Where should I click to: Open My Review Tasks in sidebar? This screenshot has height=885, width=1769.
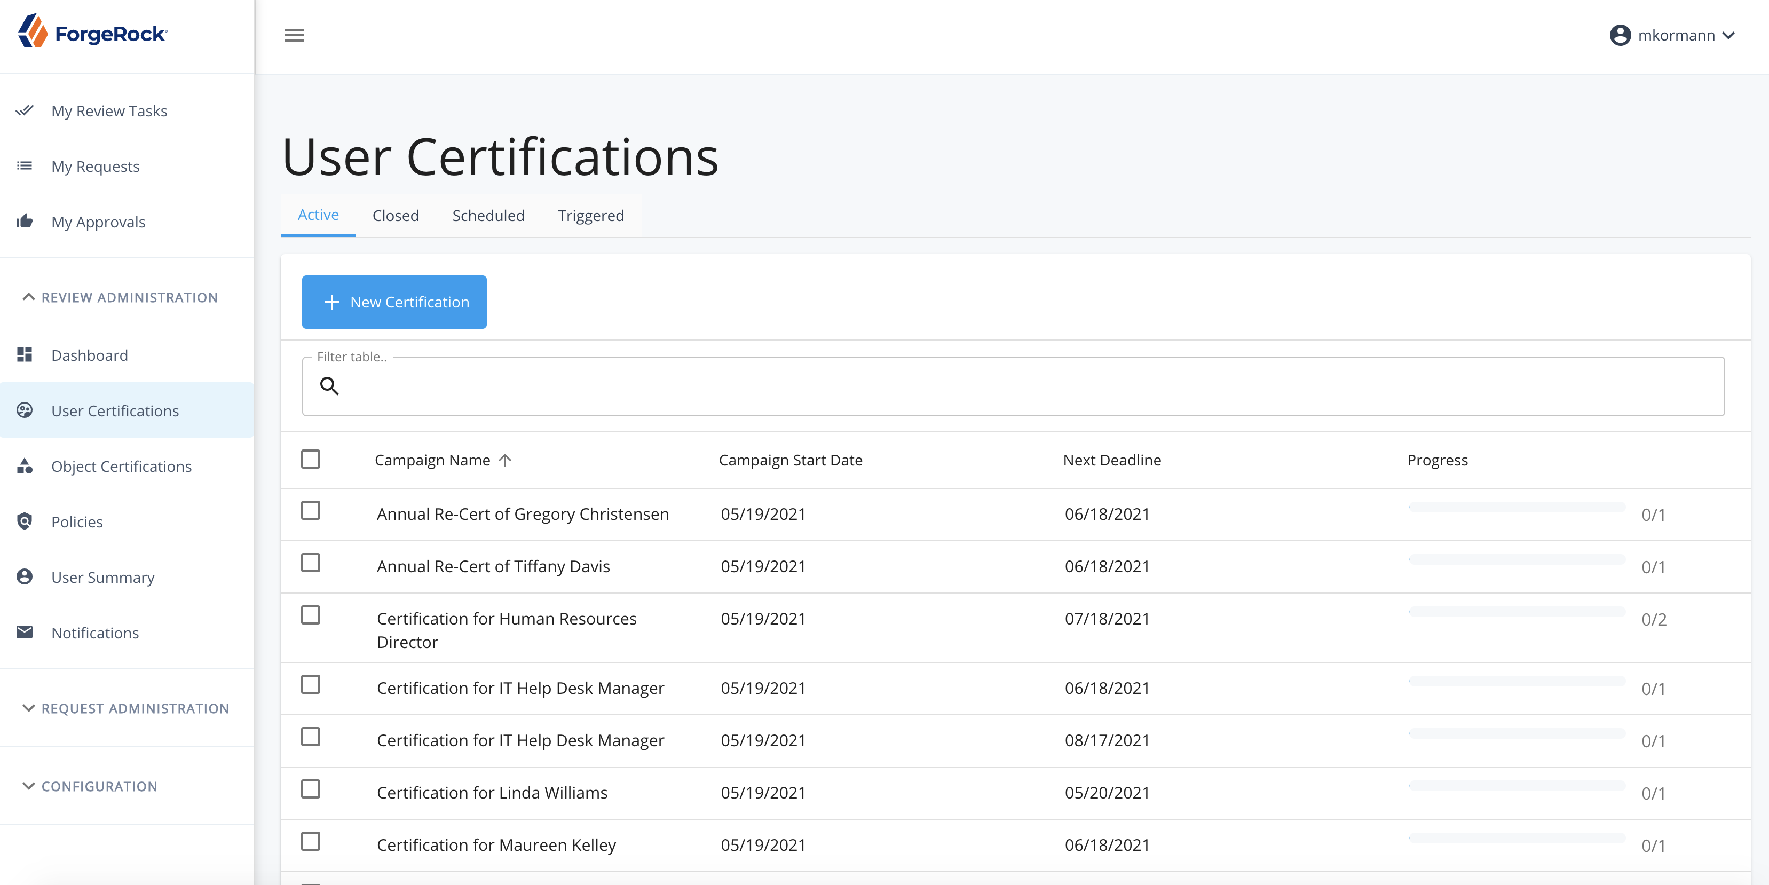(127, 110)
